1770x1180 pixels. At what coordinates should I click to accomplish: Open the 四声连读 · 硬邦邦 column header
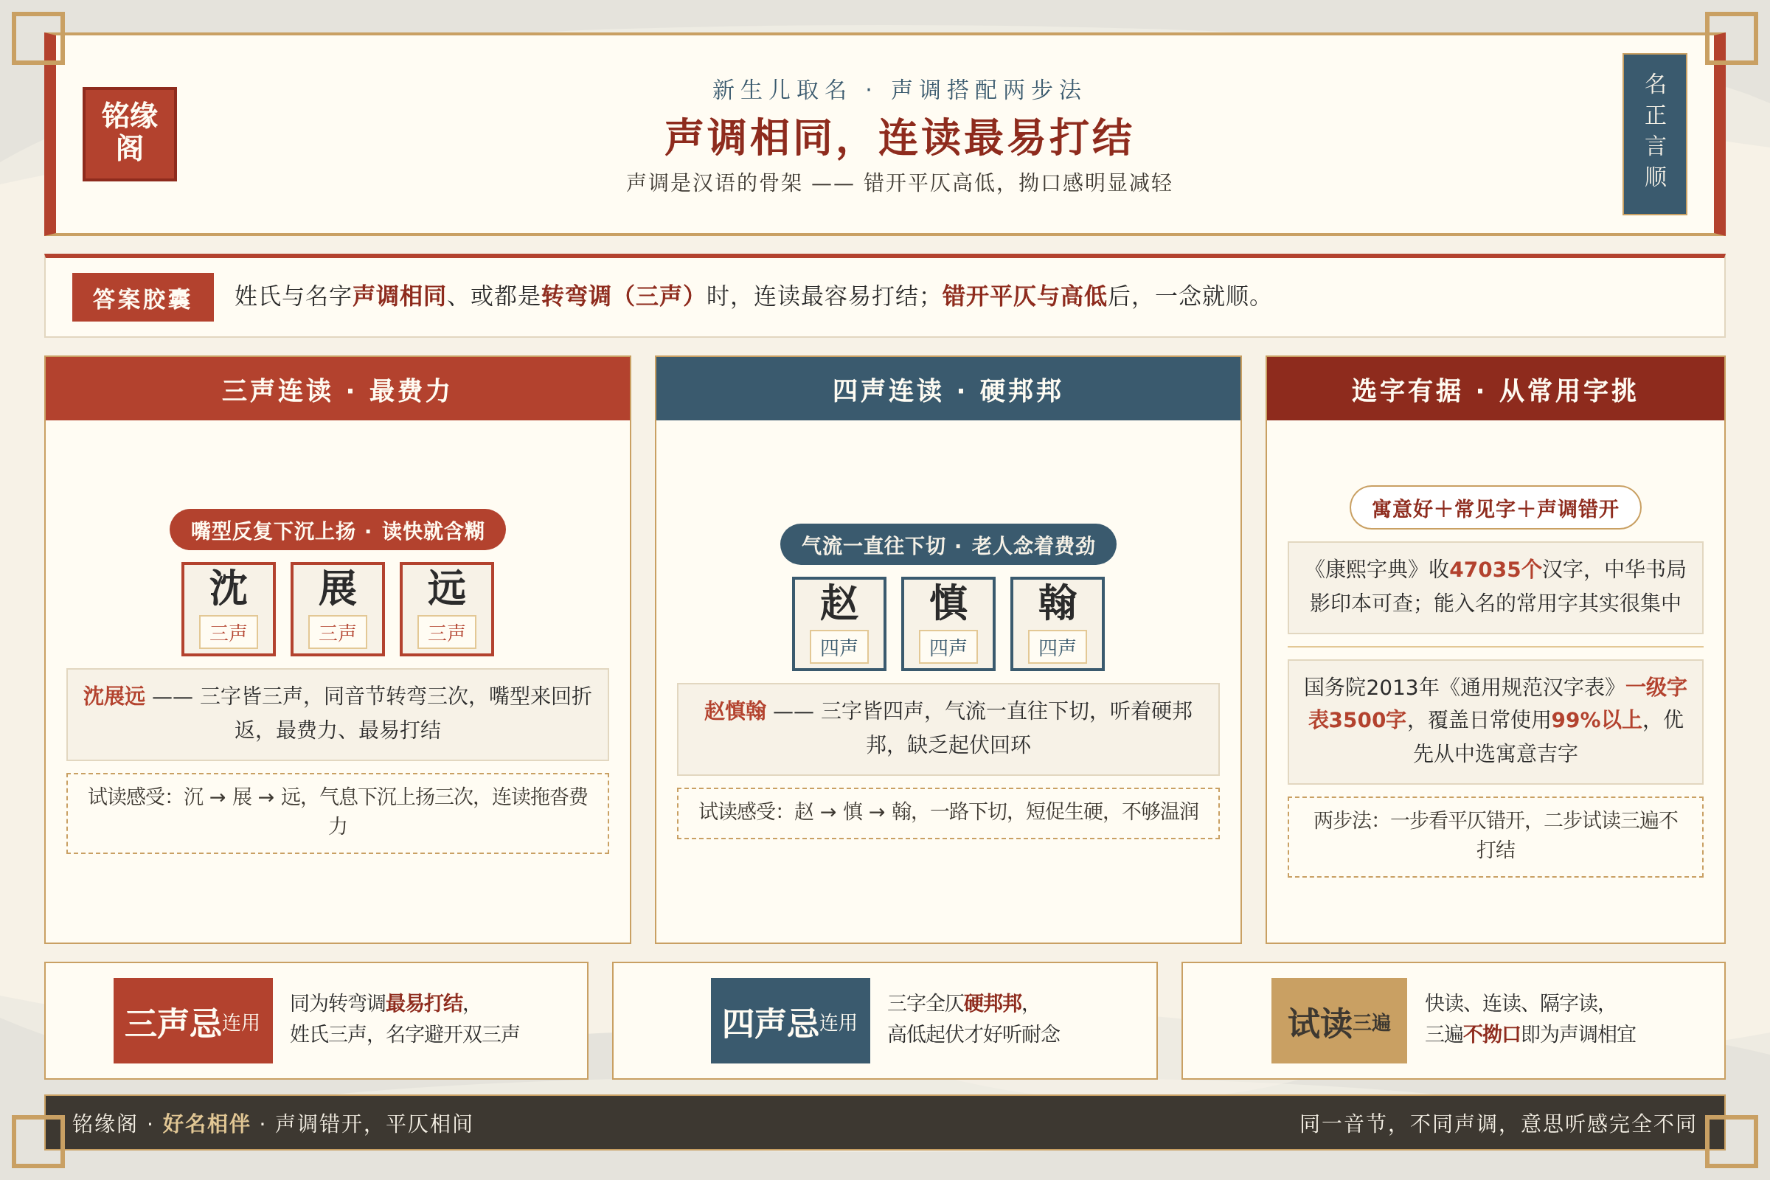pos(948,389)
